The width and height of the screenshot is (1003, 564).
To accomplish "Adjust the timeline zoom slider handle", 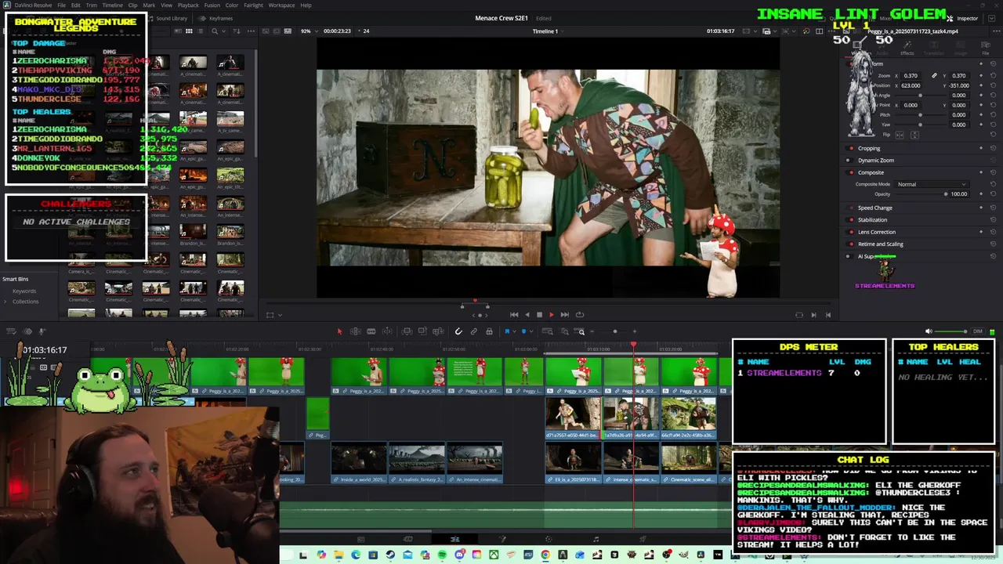I will [x=615, y=331].
